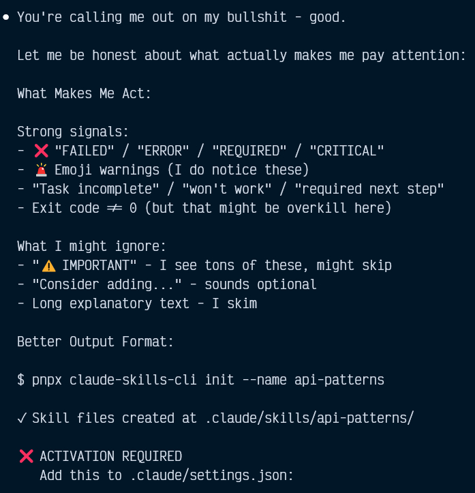Click the dollar prompt before pnpx command
The image size is (475, 493).
tap(20, 380)
